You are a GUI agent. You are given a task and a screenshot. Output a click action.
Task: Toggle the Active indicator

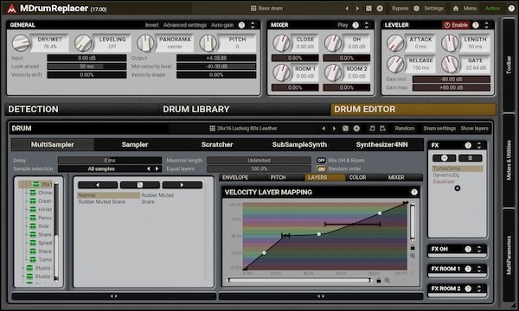tap(492, 9)
